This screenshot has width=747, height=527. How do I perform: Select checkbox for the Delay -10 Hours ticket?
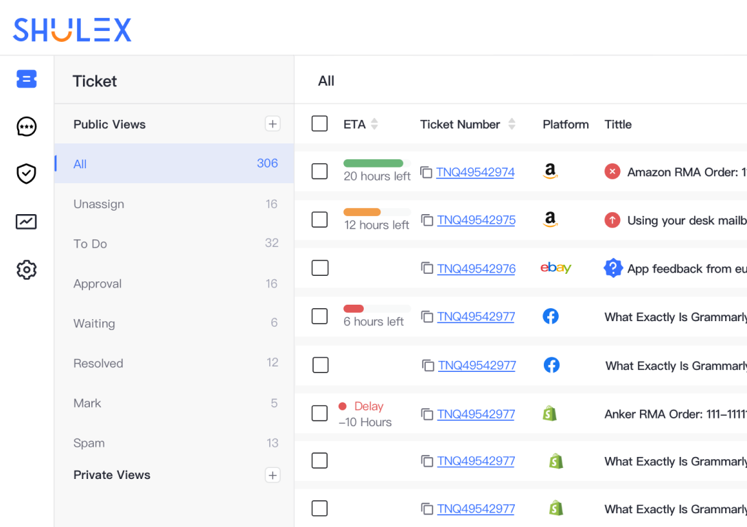(x=319, y=413)
